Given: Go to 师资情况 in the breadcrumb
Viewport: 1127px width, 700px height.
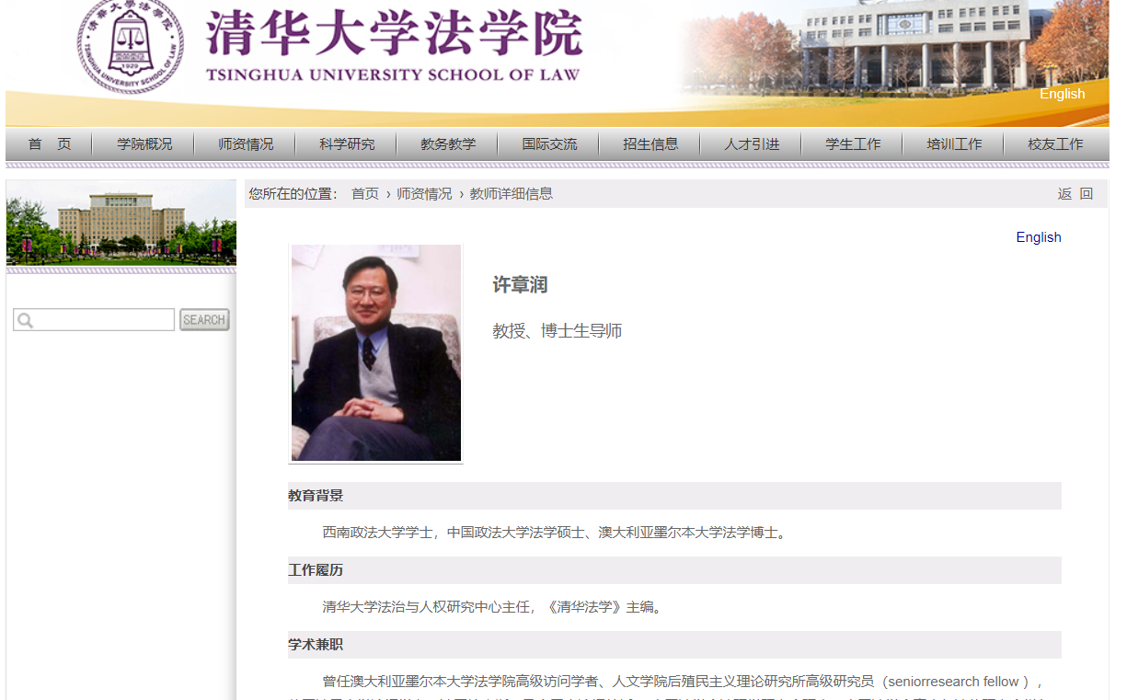Looking at the screenshot, I should coord(424,194).
